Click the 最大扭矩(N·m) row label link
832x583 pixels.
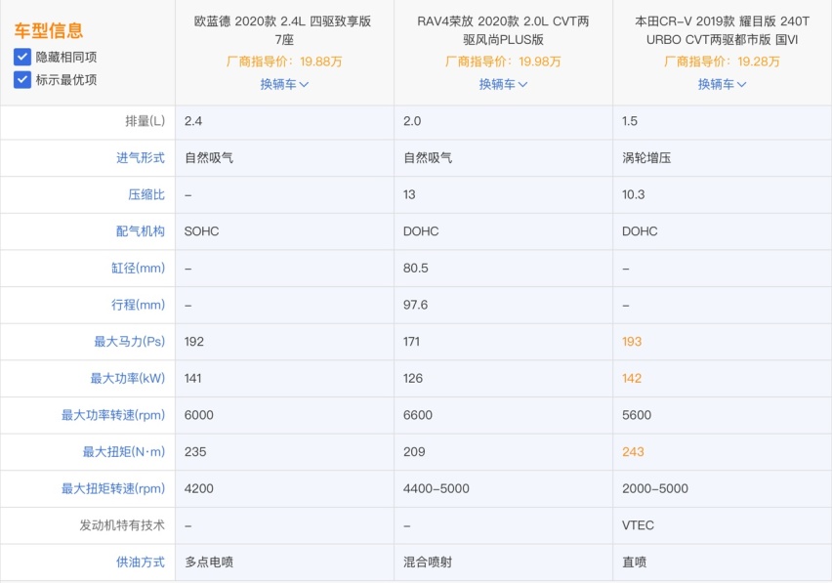pos(124,452)
